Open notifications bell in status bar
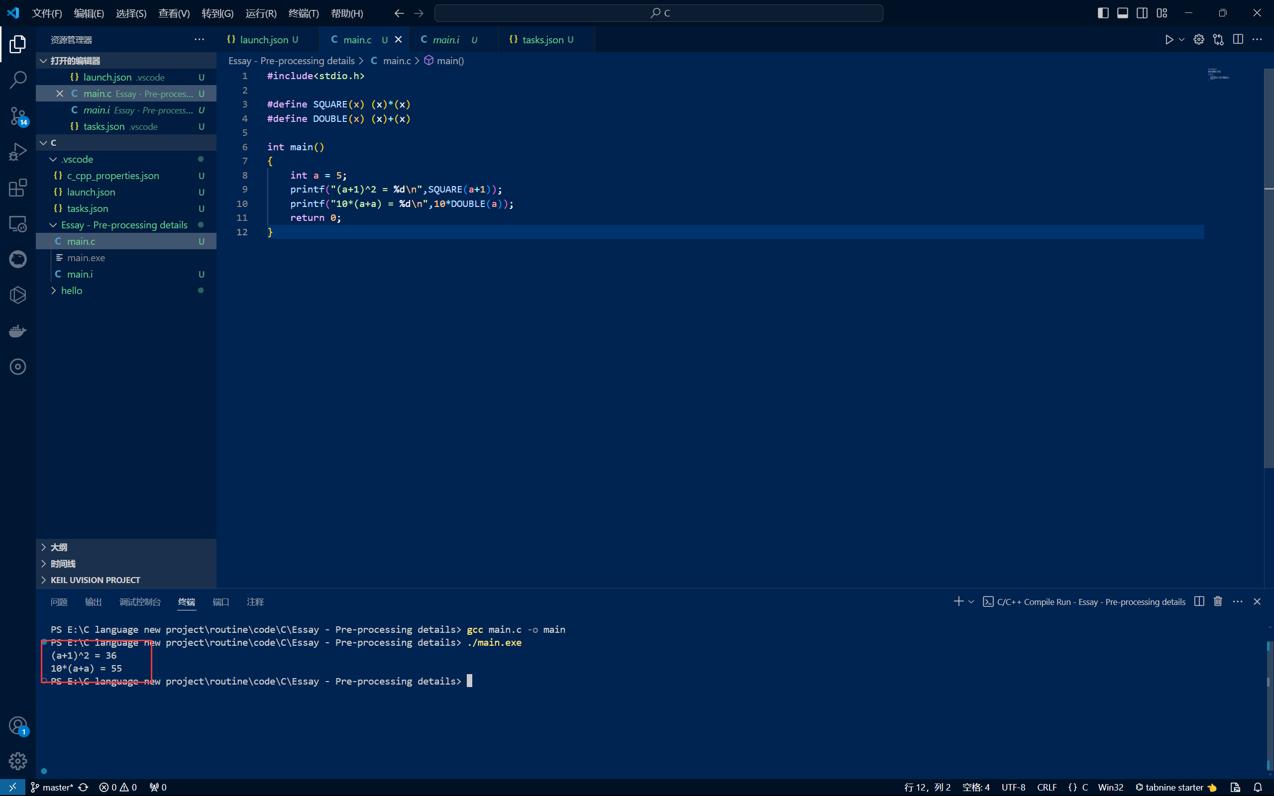Screen dimensions: 1274x796 pos(1258,787)
